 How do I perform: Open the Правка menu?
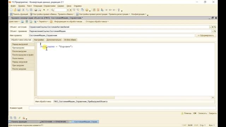(22, 6)
